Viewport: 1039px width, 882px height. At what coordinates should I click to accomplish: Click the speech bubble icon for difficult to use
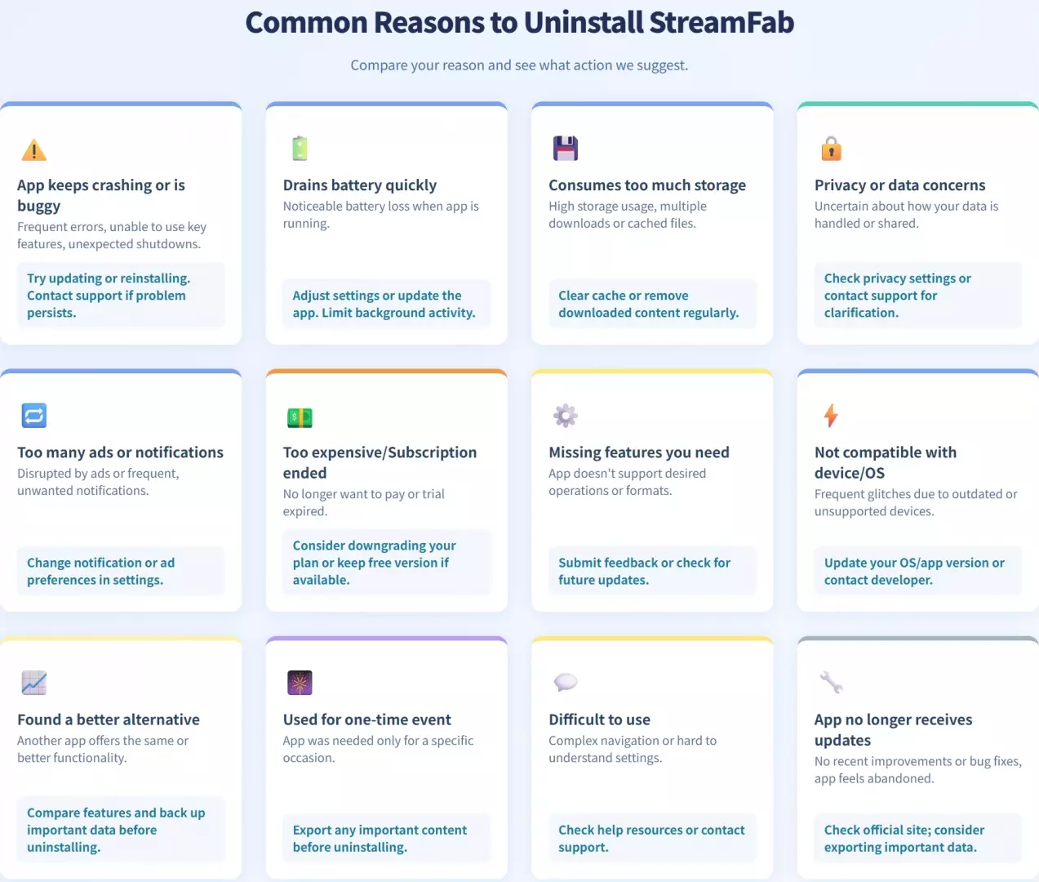(x=565, y=682)
